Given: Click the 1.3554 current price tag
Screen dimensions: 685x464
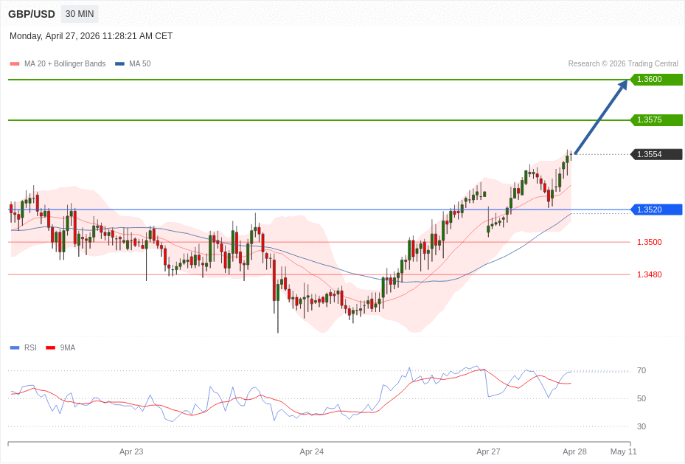Looking at the screenshot, I should [656, 154].
